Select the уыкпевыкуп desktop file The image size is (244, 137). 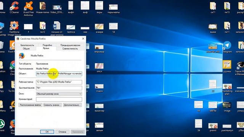point(227,128)
